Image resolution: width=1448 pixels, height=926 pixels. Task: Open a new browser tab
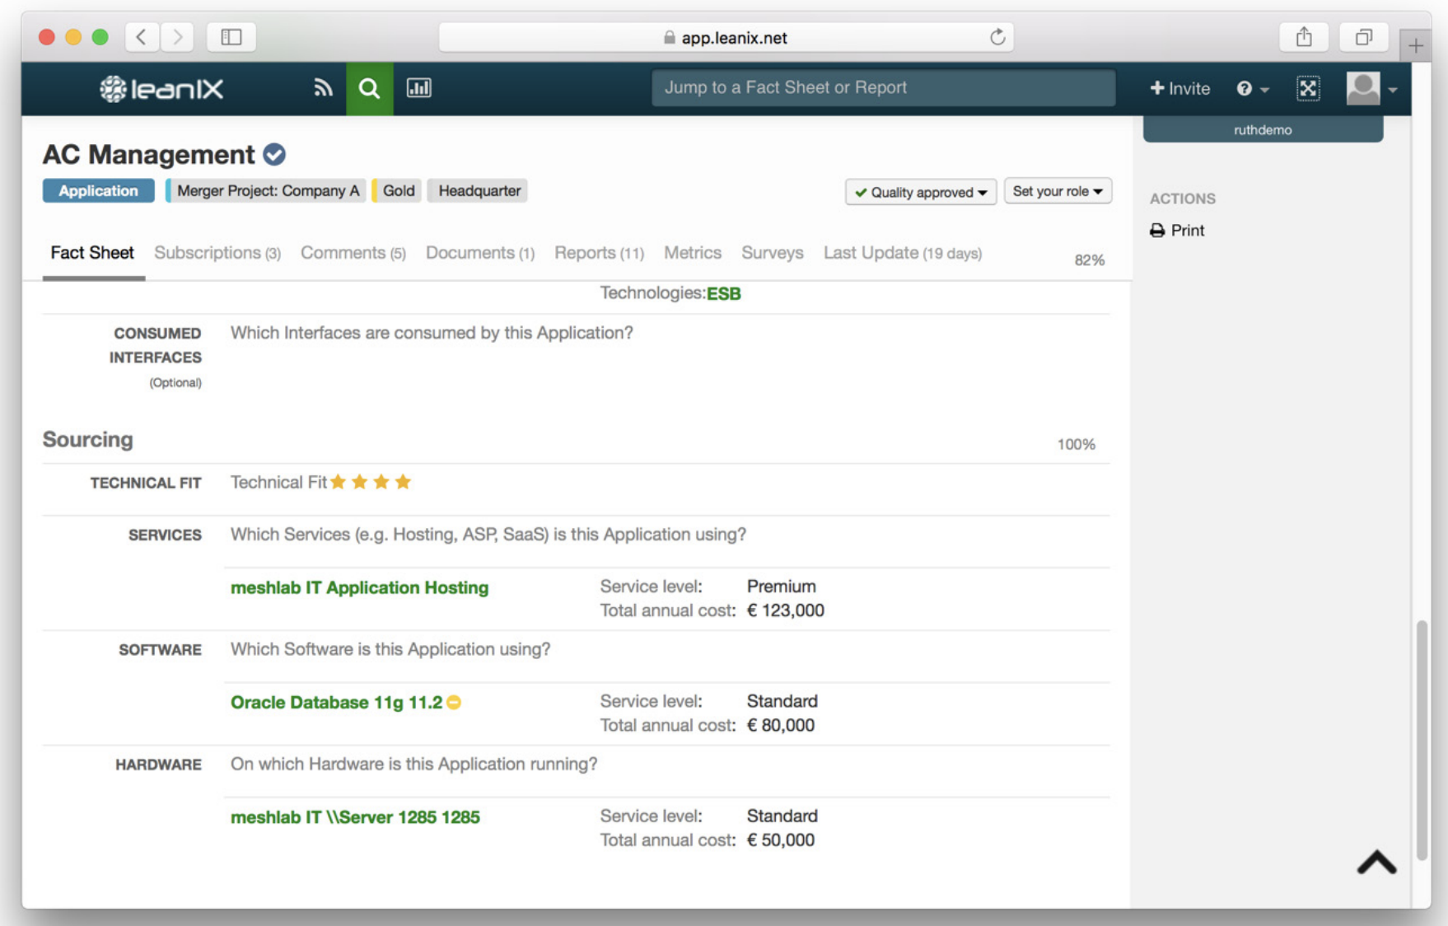click(1415, 45)
